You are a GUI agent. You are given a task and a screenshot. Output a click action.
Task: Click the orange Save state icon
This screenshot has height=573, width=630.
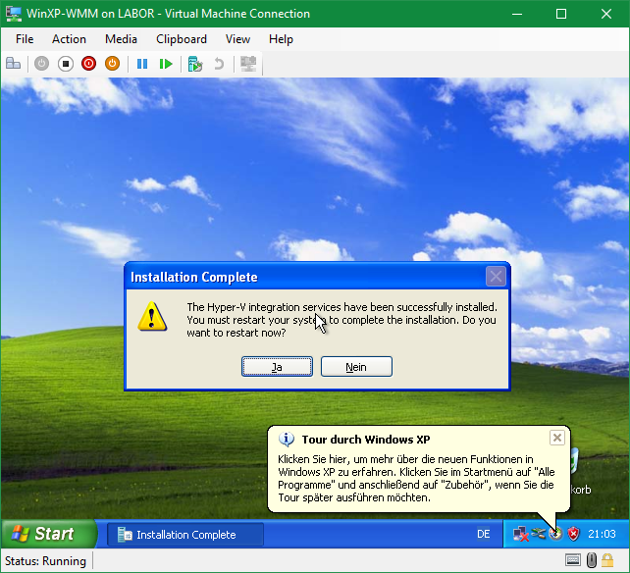(x=112, y=64)
